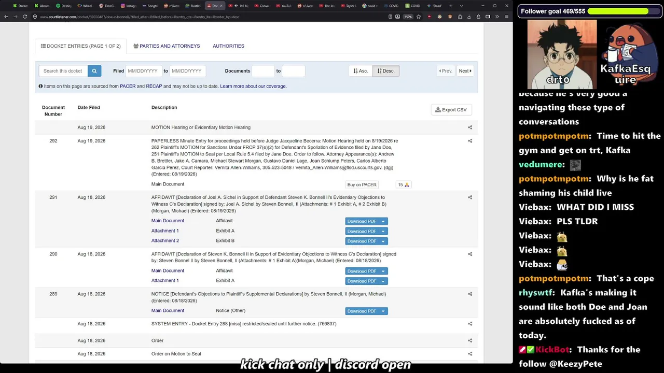Close the active Doe docket tab
This screenshot has height=373, width=664.
(222, 6)
